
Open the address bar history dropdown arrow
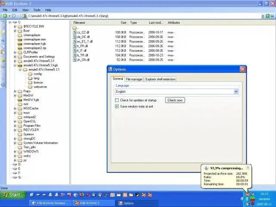pos(263,16)
